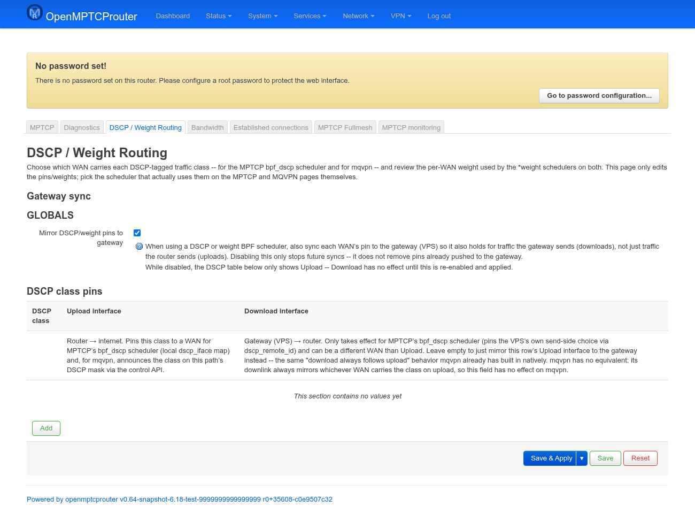The image size is (695, 507).
Task: Click the OpenMPTCProuter logo icon
Action: (35, 13)
